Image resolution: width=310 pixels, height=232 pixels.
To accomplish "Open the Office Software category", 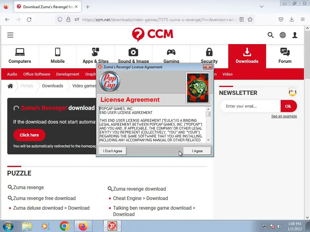I will click(x=37, y=74).
